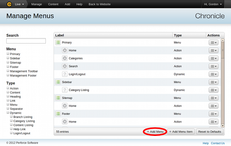
Task: Click Reset to Defaults button
Action: [x=209, y=132]
